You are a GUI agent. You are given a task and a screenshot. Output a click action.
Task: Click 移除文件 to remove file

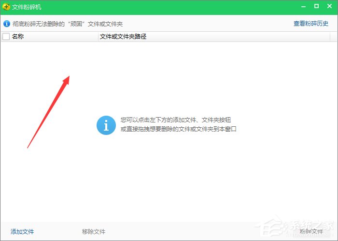94,232
